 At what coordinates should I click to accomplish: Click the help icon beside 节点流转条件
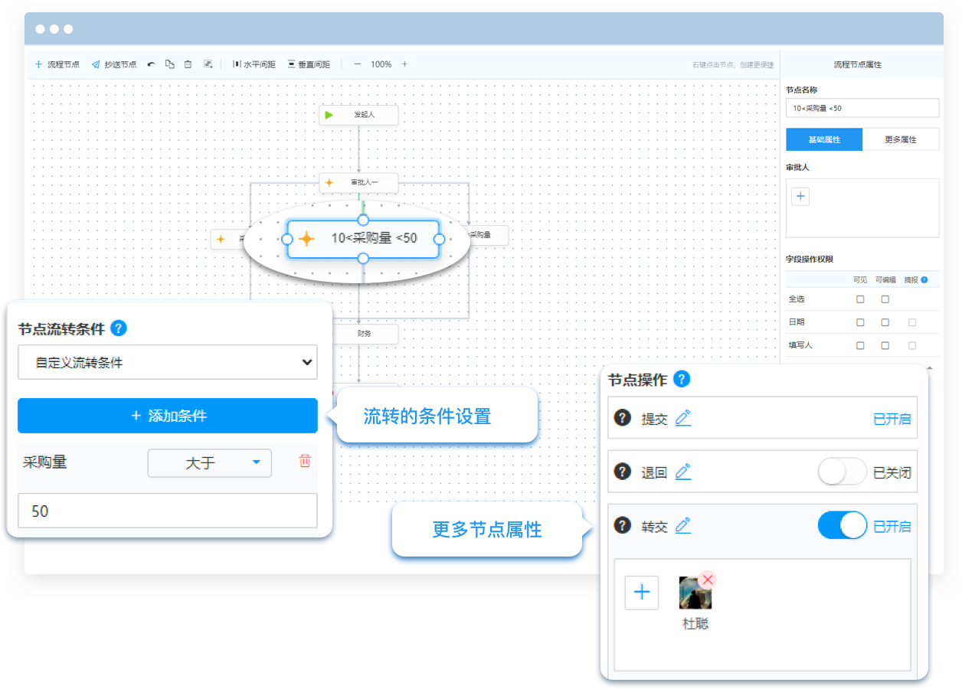(119, 328)
